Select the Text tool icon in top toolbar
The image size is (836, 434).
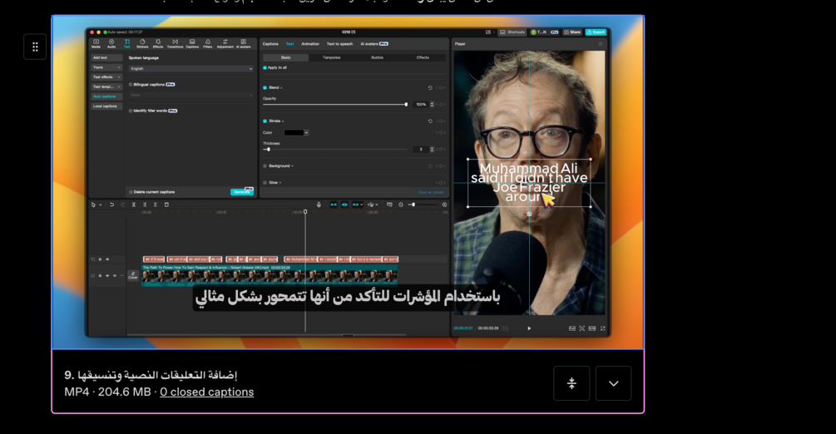pyautogui.click(x=127, y=43)
